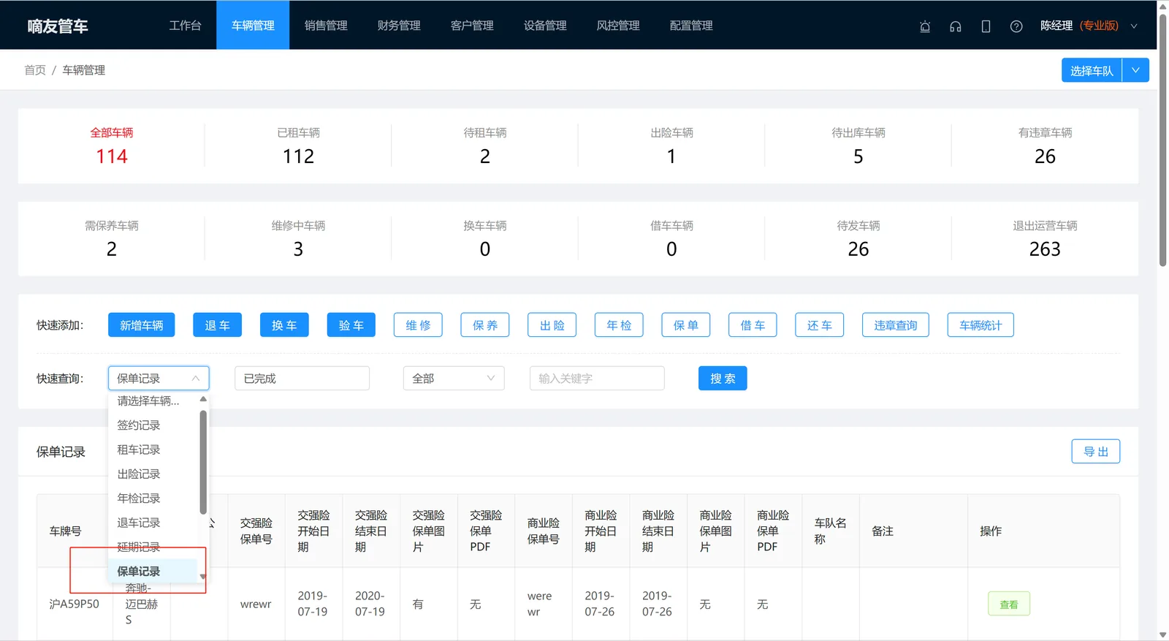Click the 验车 quick-add button
Viewport: 1169px width, 641px height.
tap(351, 325)
